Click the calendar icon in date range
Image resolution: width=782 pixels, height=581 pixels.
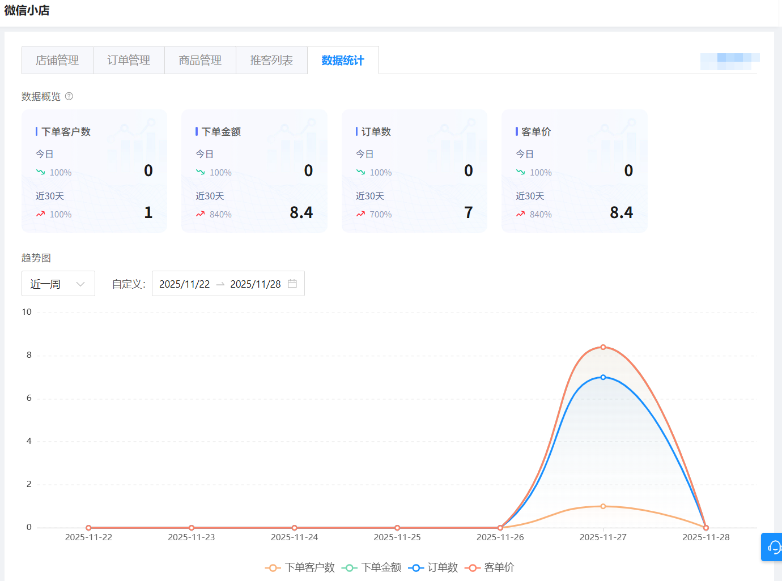(292, 284)
